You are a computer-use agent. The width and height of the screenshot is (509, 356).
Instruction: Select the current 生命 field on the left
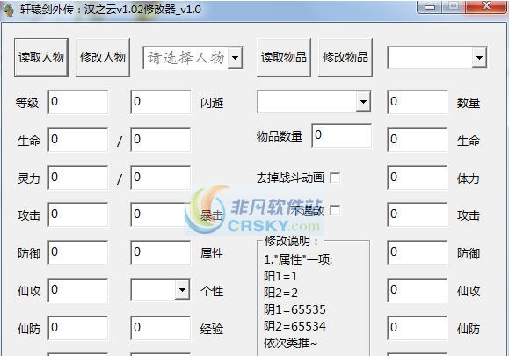pyautogui.click(x=78, y=140)
